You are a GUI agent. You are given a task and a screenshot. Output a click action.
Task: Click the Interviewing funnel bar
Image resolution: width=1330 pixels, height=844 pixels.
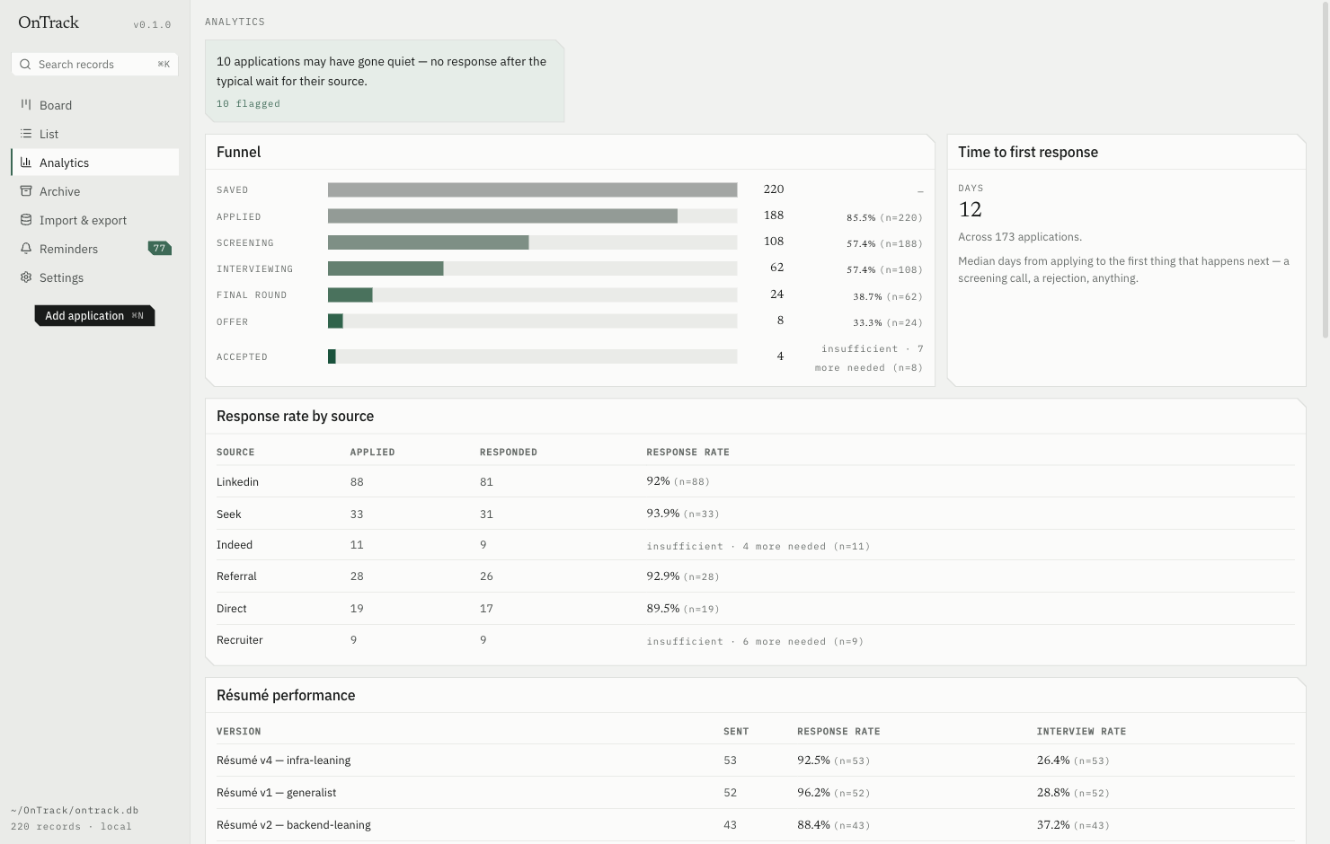532,268
